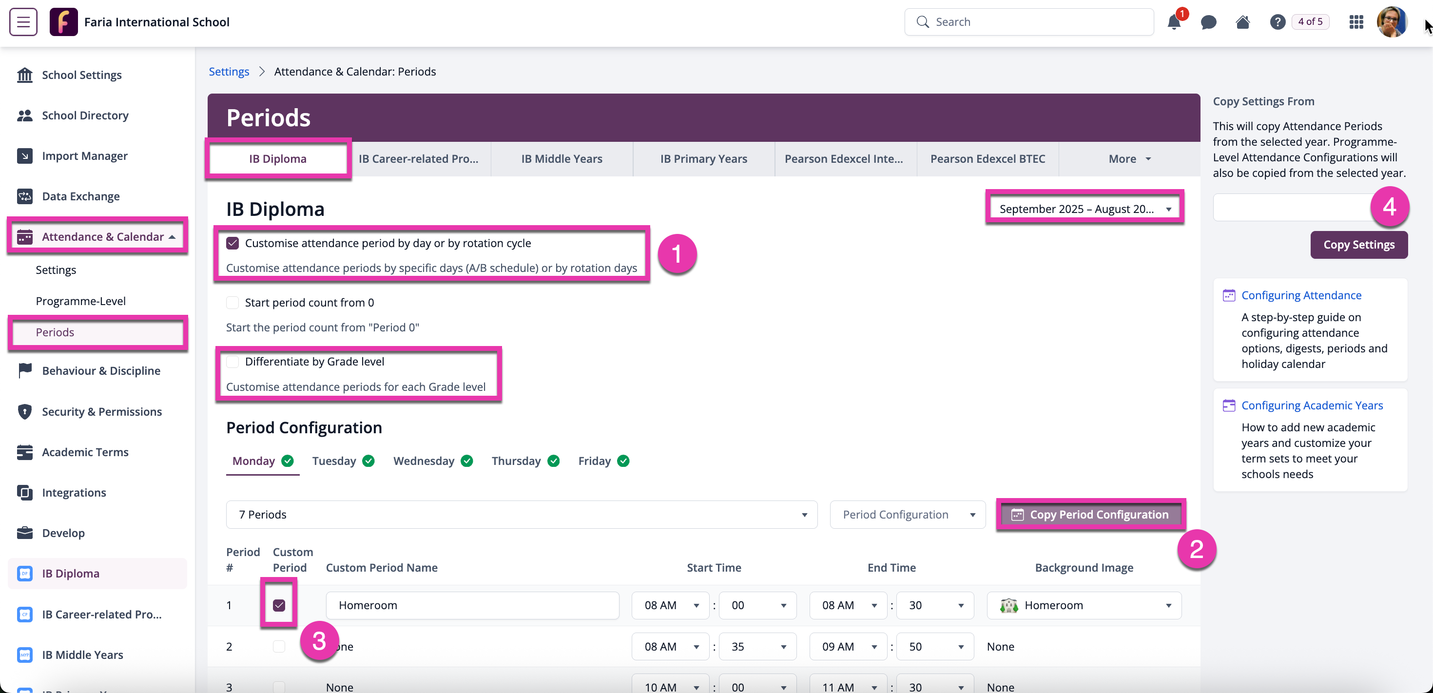Open the 7 Periods dropdown
This screenshot has height=693, width=1433.
click(x=522, y=515)
